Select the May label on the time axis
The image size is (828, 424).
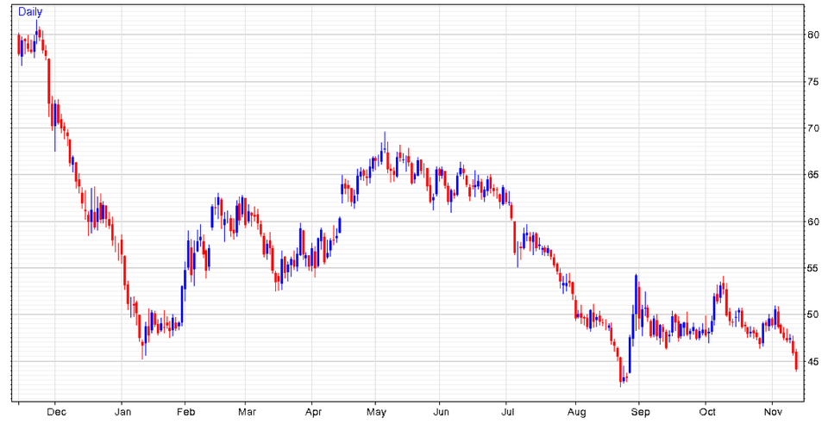click(377, 412)
